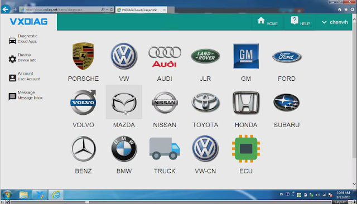Close the VXDIAG Cloud Diagnostic tab
Viewport: 357px width, 204px height.
[164, 10]
